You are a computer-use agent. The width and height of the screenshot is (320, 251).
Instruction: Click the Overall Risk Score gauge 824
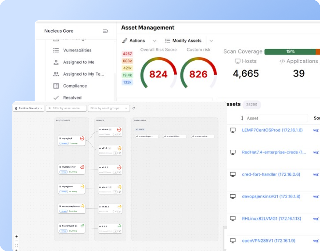pos(159,73)
